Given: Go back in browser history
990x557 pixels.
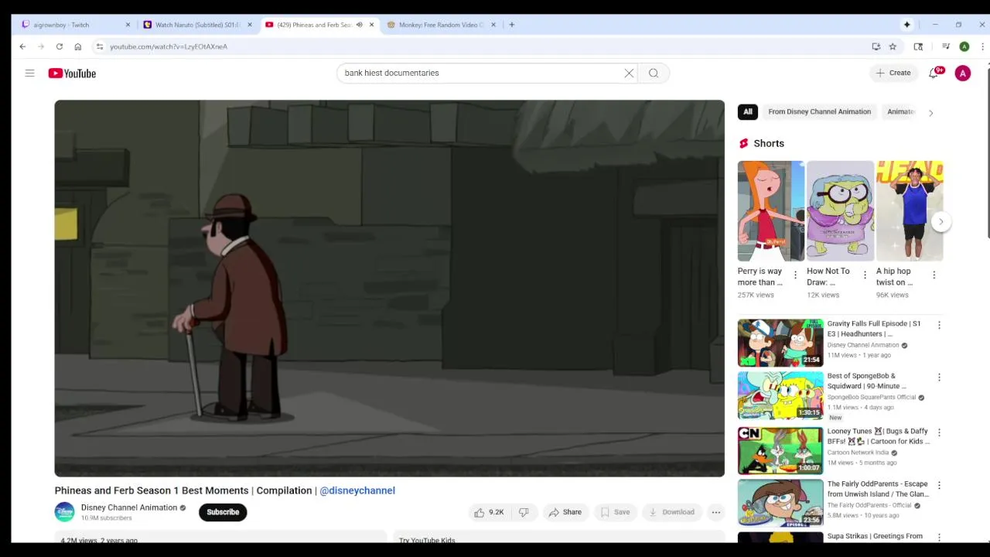Looking at the screenshot, I should point(22,46).
